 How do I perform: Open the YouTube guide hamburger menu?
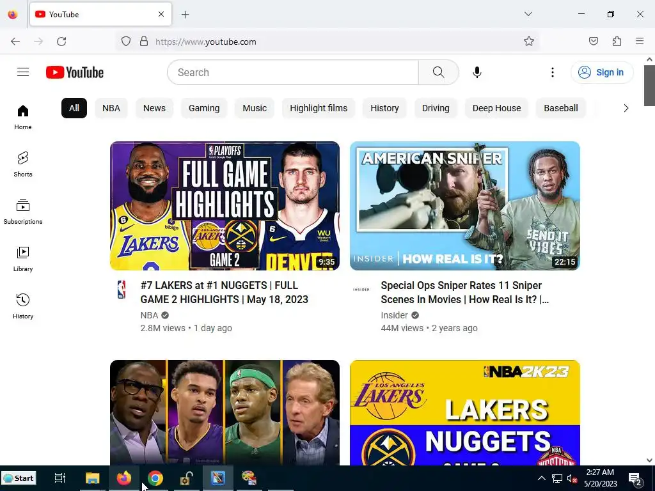(x=23, y=72)
